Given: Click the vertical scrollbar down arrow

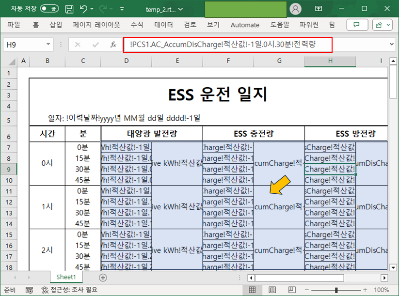Looking at the screenshot, I should (x=393, y=267).
